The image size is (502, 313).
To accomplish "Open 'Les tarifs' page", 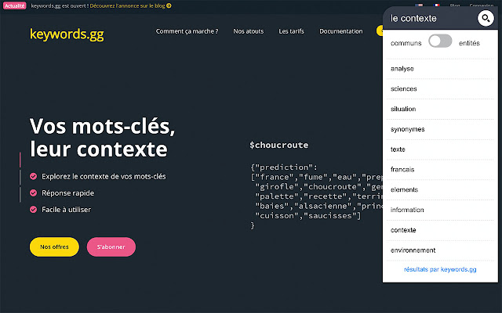I will (x=291, y=31).
